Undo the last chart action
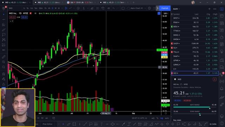This screenshot has width=225, height=127. [x=114, y=8]
